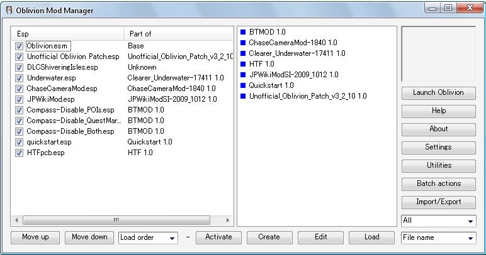Viewport: 486px width, 255px height.
Task: Disable the quickstart.esp checkbox
Action: tap(20, 142)
